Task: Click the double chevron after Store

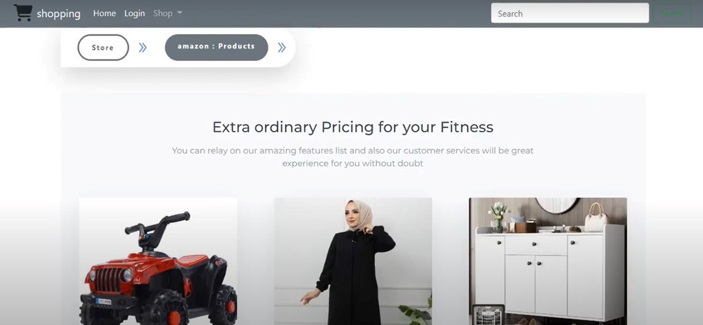Action: [x=143, y=47]
